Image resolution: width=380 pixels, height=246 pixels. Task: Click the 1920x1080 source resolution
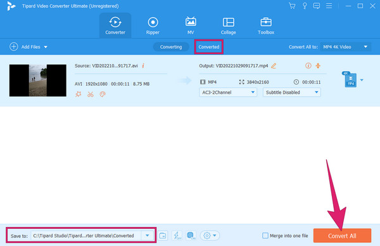pyautogui.click(x=96, y=84)
